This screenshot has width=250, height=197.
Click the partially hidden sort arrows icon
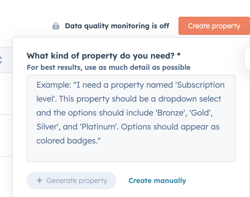tap(1, 60)
